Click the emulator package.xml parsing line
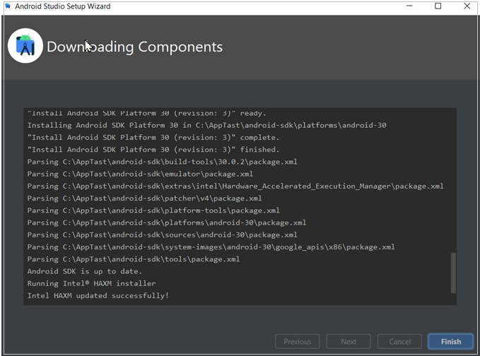The image size is (480, 356). [150, 174]
